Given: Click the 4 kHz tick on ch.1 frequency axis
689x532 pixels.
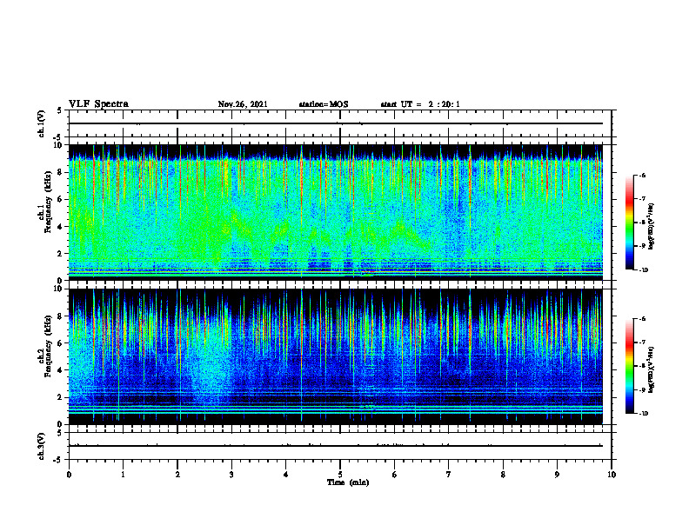Looking at the screenshot, I should (x=61, y=227).
